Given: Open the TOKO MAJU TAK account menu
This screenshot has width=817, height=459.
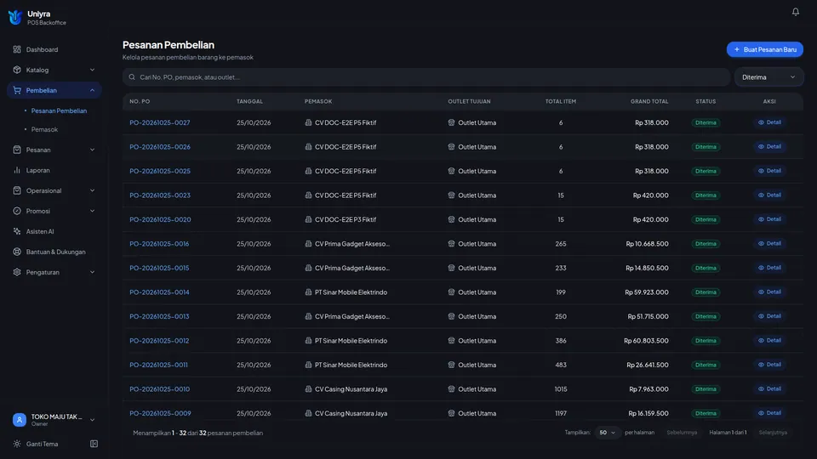Looking at the screenshot, I should (54, 419).
